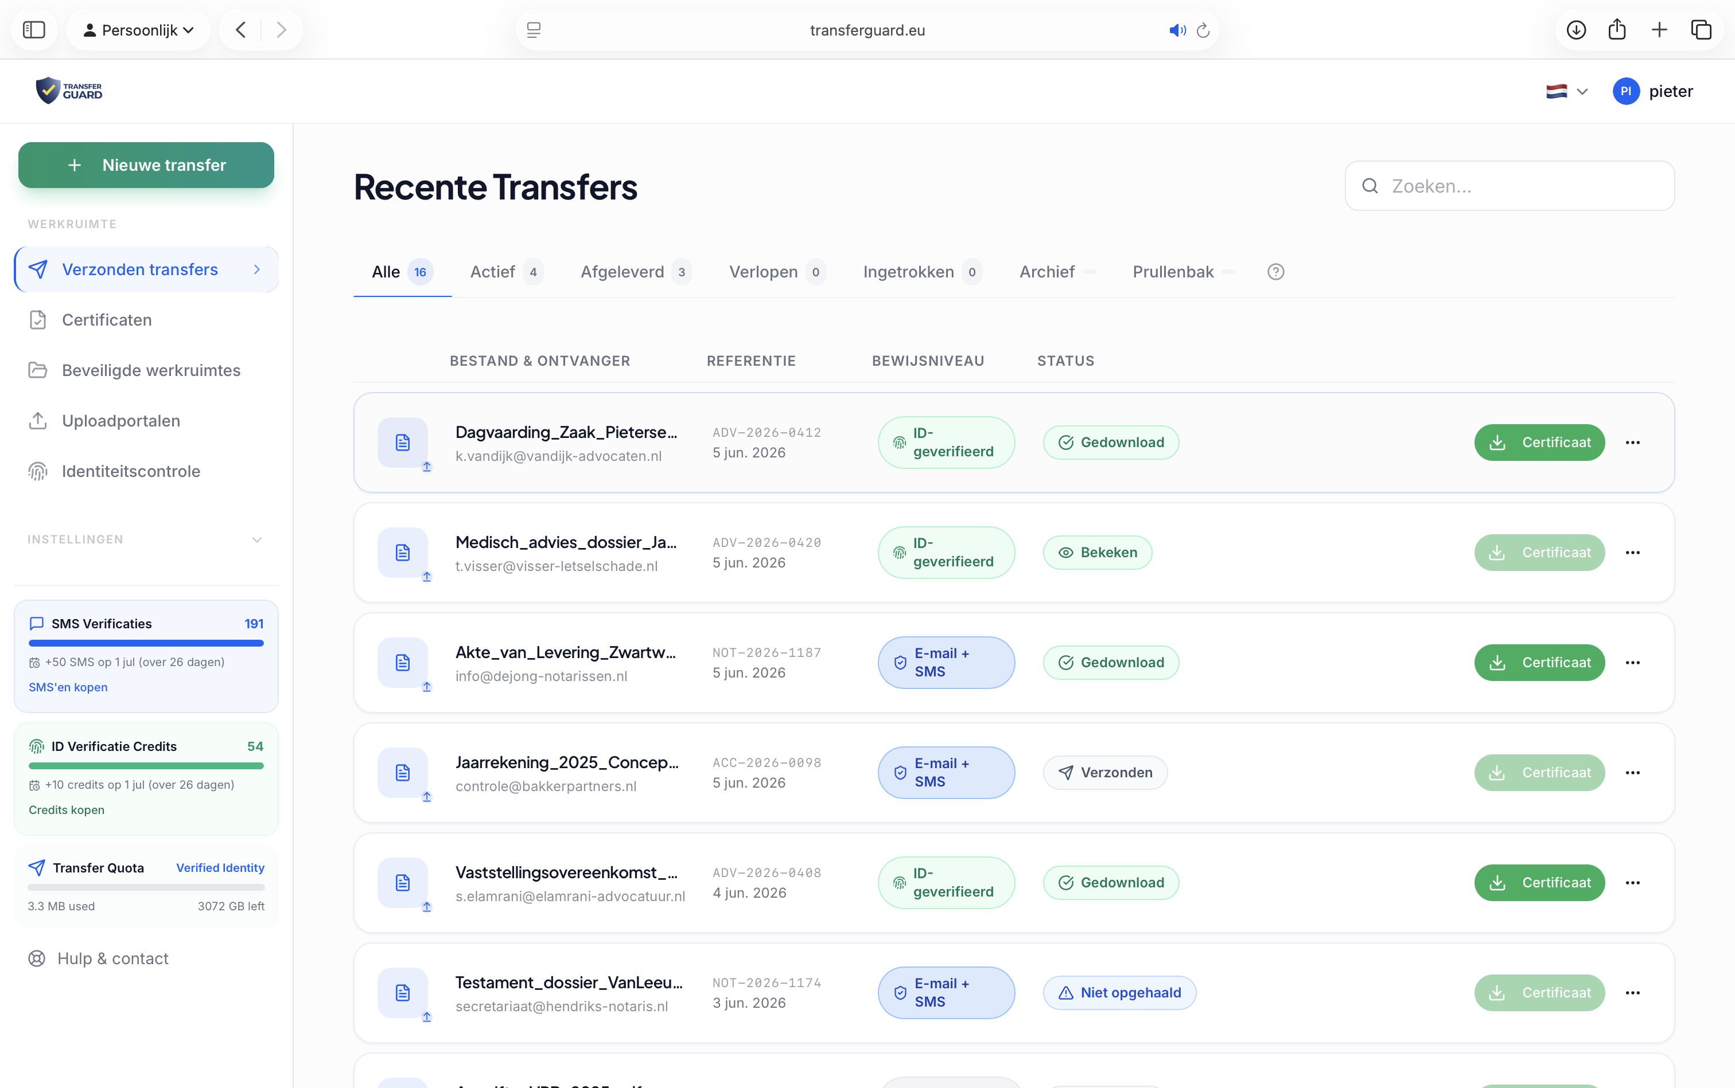The width and height of the screenshot is (1735, 1088).
Task: Click the file icon for Jaarrekening_2025_Concep
Action: (x=403, y=773)
